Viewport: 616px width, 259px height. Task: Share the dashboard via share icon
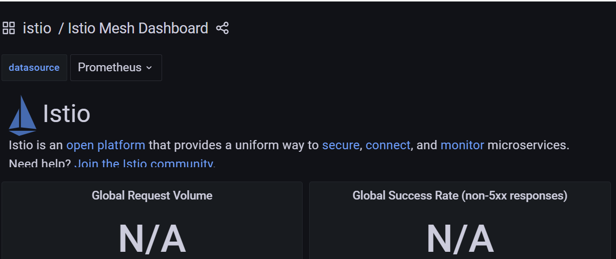click(222, 28)
